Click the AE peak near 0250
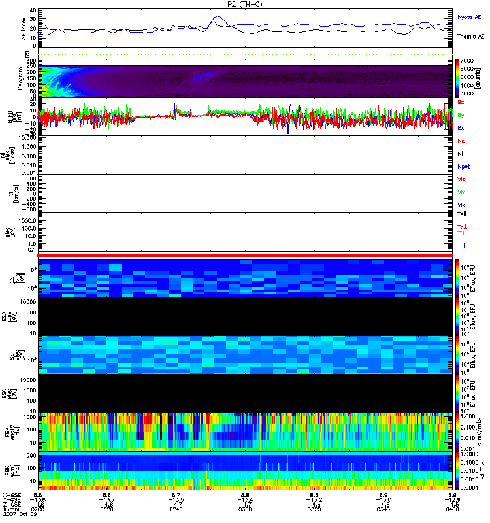 coord(218,16)
